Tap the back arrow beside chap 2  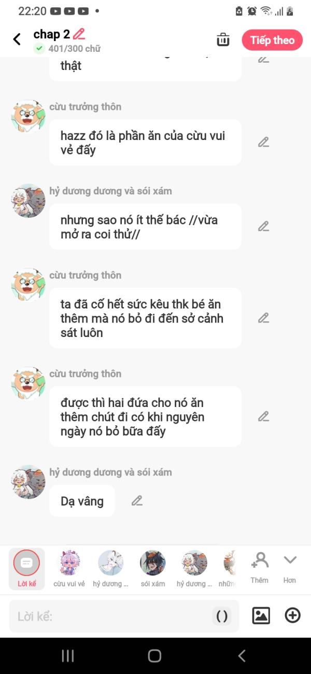point(17,39)
